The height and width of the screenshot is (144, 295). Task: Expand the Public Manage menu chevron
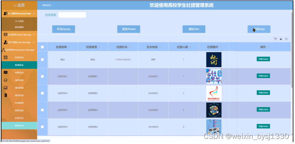34,35
